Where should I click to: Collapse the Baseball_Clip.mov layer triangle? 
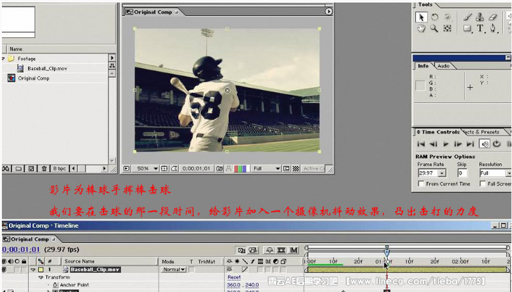tap(33, 269)
